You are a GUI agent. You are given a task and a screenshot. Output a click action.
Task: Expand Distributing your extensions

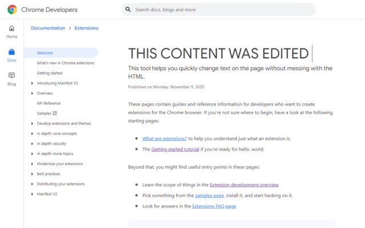(x=32, y=184)
